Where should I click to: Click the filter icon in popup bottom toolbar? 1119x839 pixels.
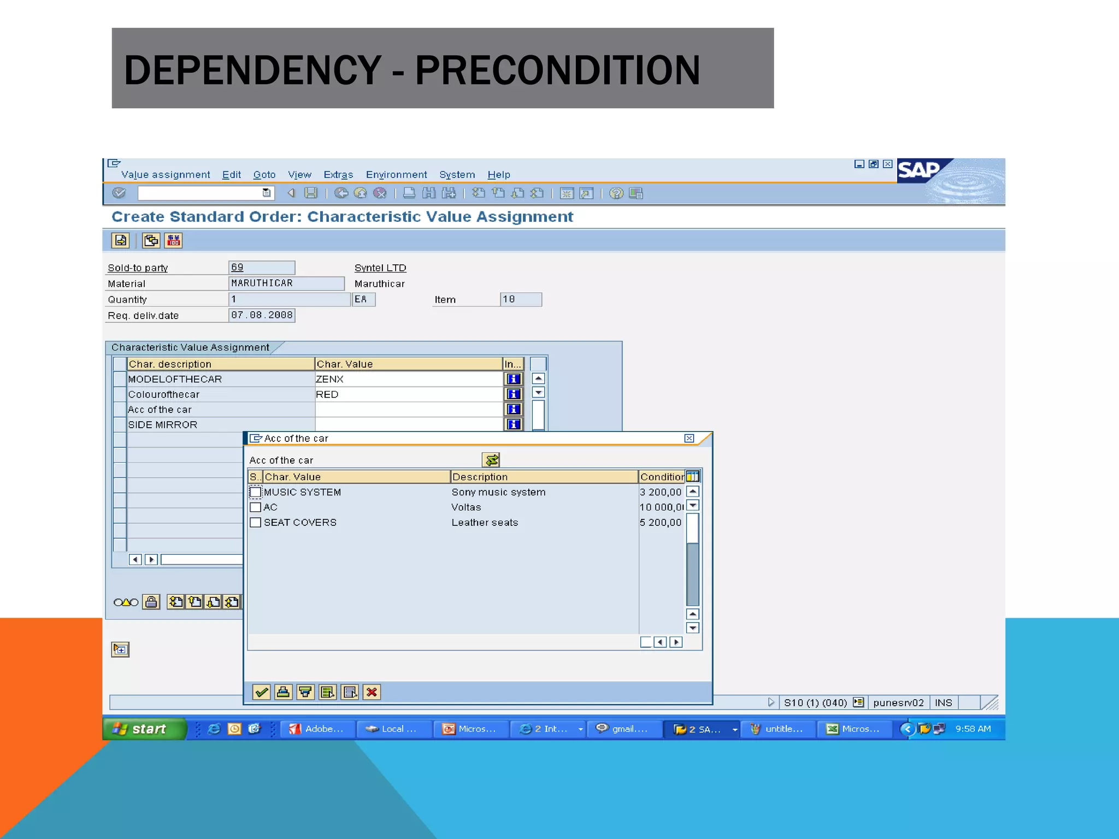point(305,693)
